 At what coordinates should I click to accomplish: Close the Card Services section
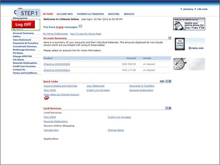click(x=170, y=108)
